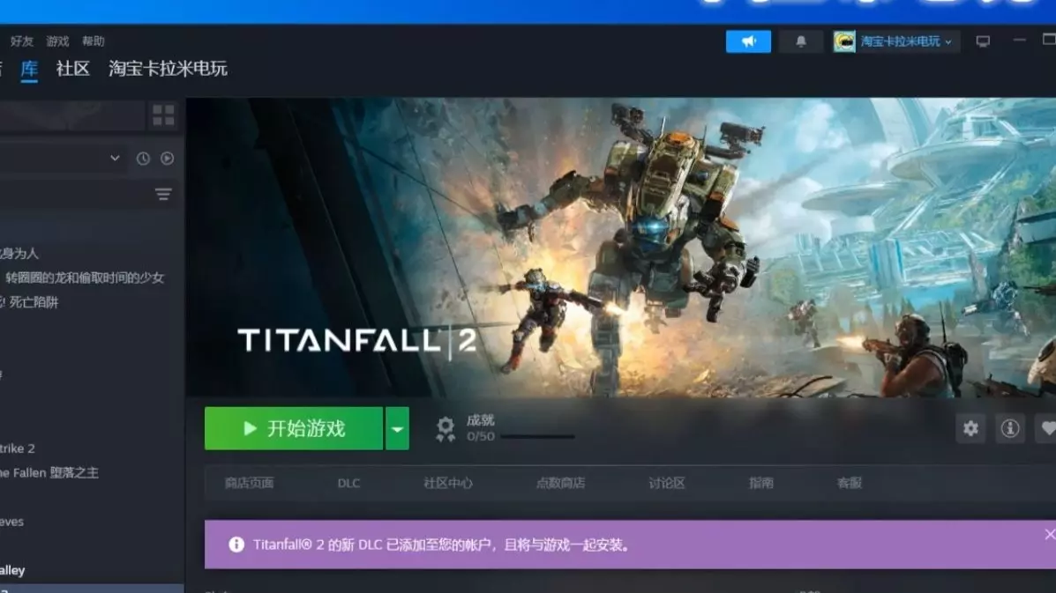The width and height of the screenshot is (1056, 593).
Task: Select 转圈圈的龙和偷取时间的少女 in game list
Action: (x=85, y=278)
